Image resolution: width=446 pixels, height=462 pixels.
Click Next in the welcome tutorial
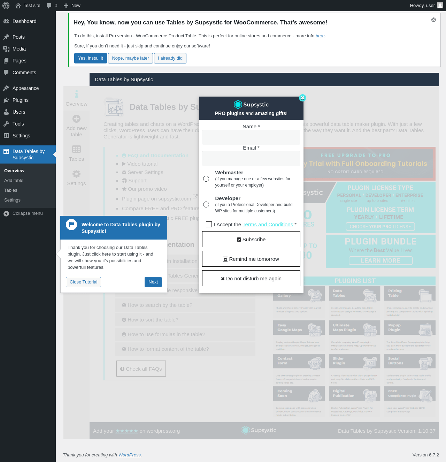point(153,282)
